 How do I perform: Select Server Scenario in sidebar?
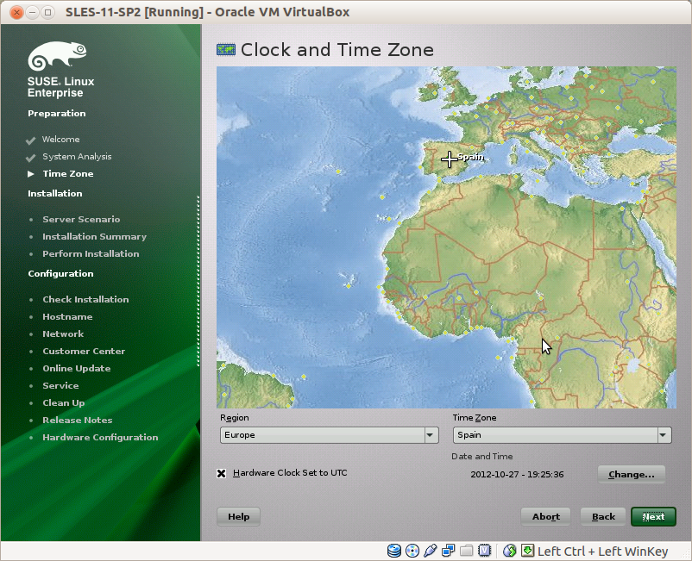pyautogui.click(x=81, y=219)
